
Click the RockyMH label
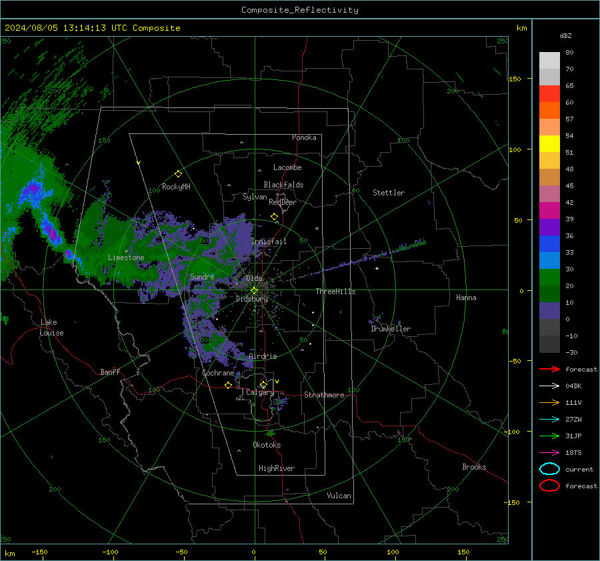(176, 187)
